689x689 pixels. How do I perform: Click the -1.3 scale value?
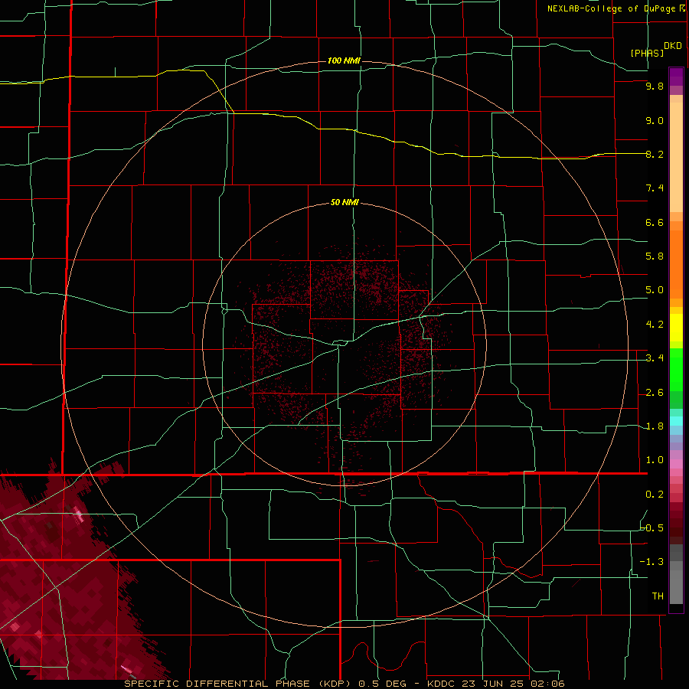tap(652, 562)
